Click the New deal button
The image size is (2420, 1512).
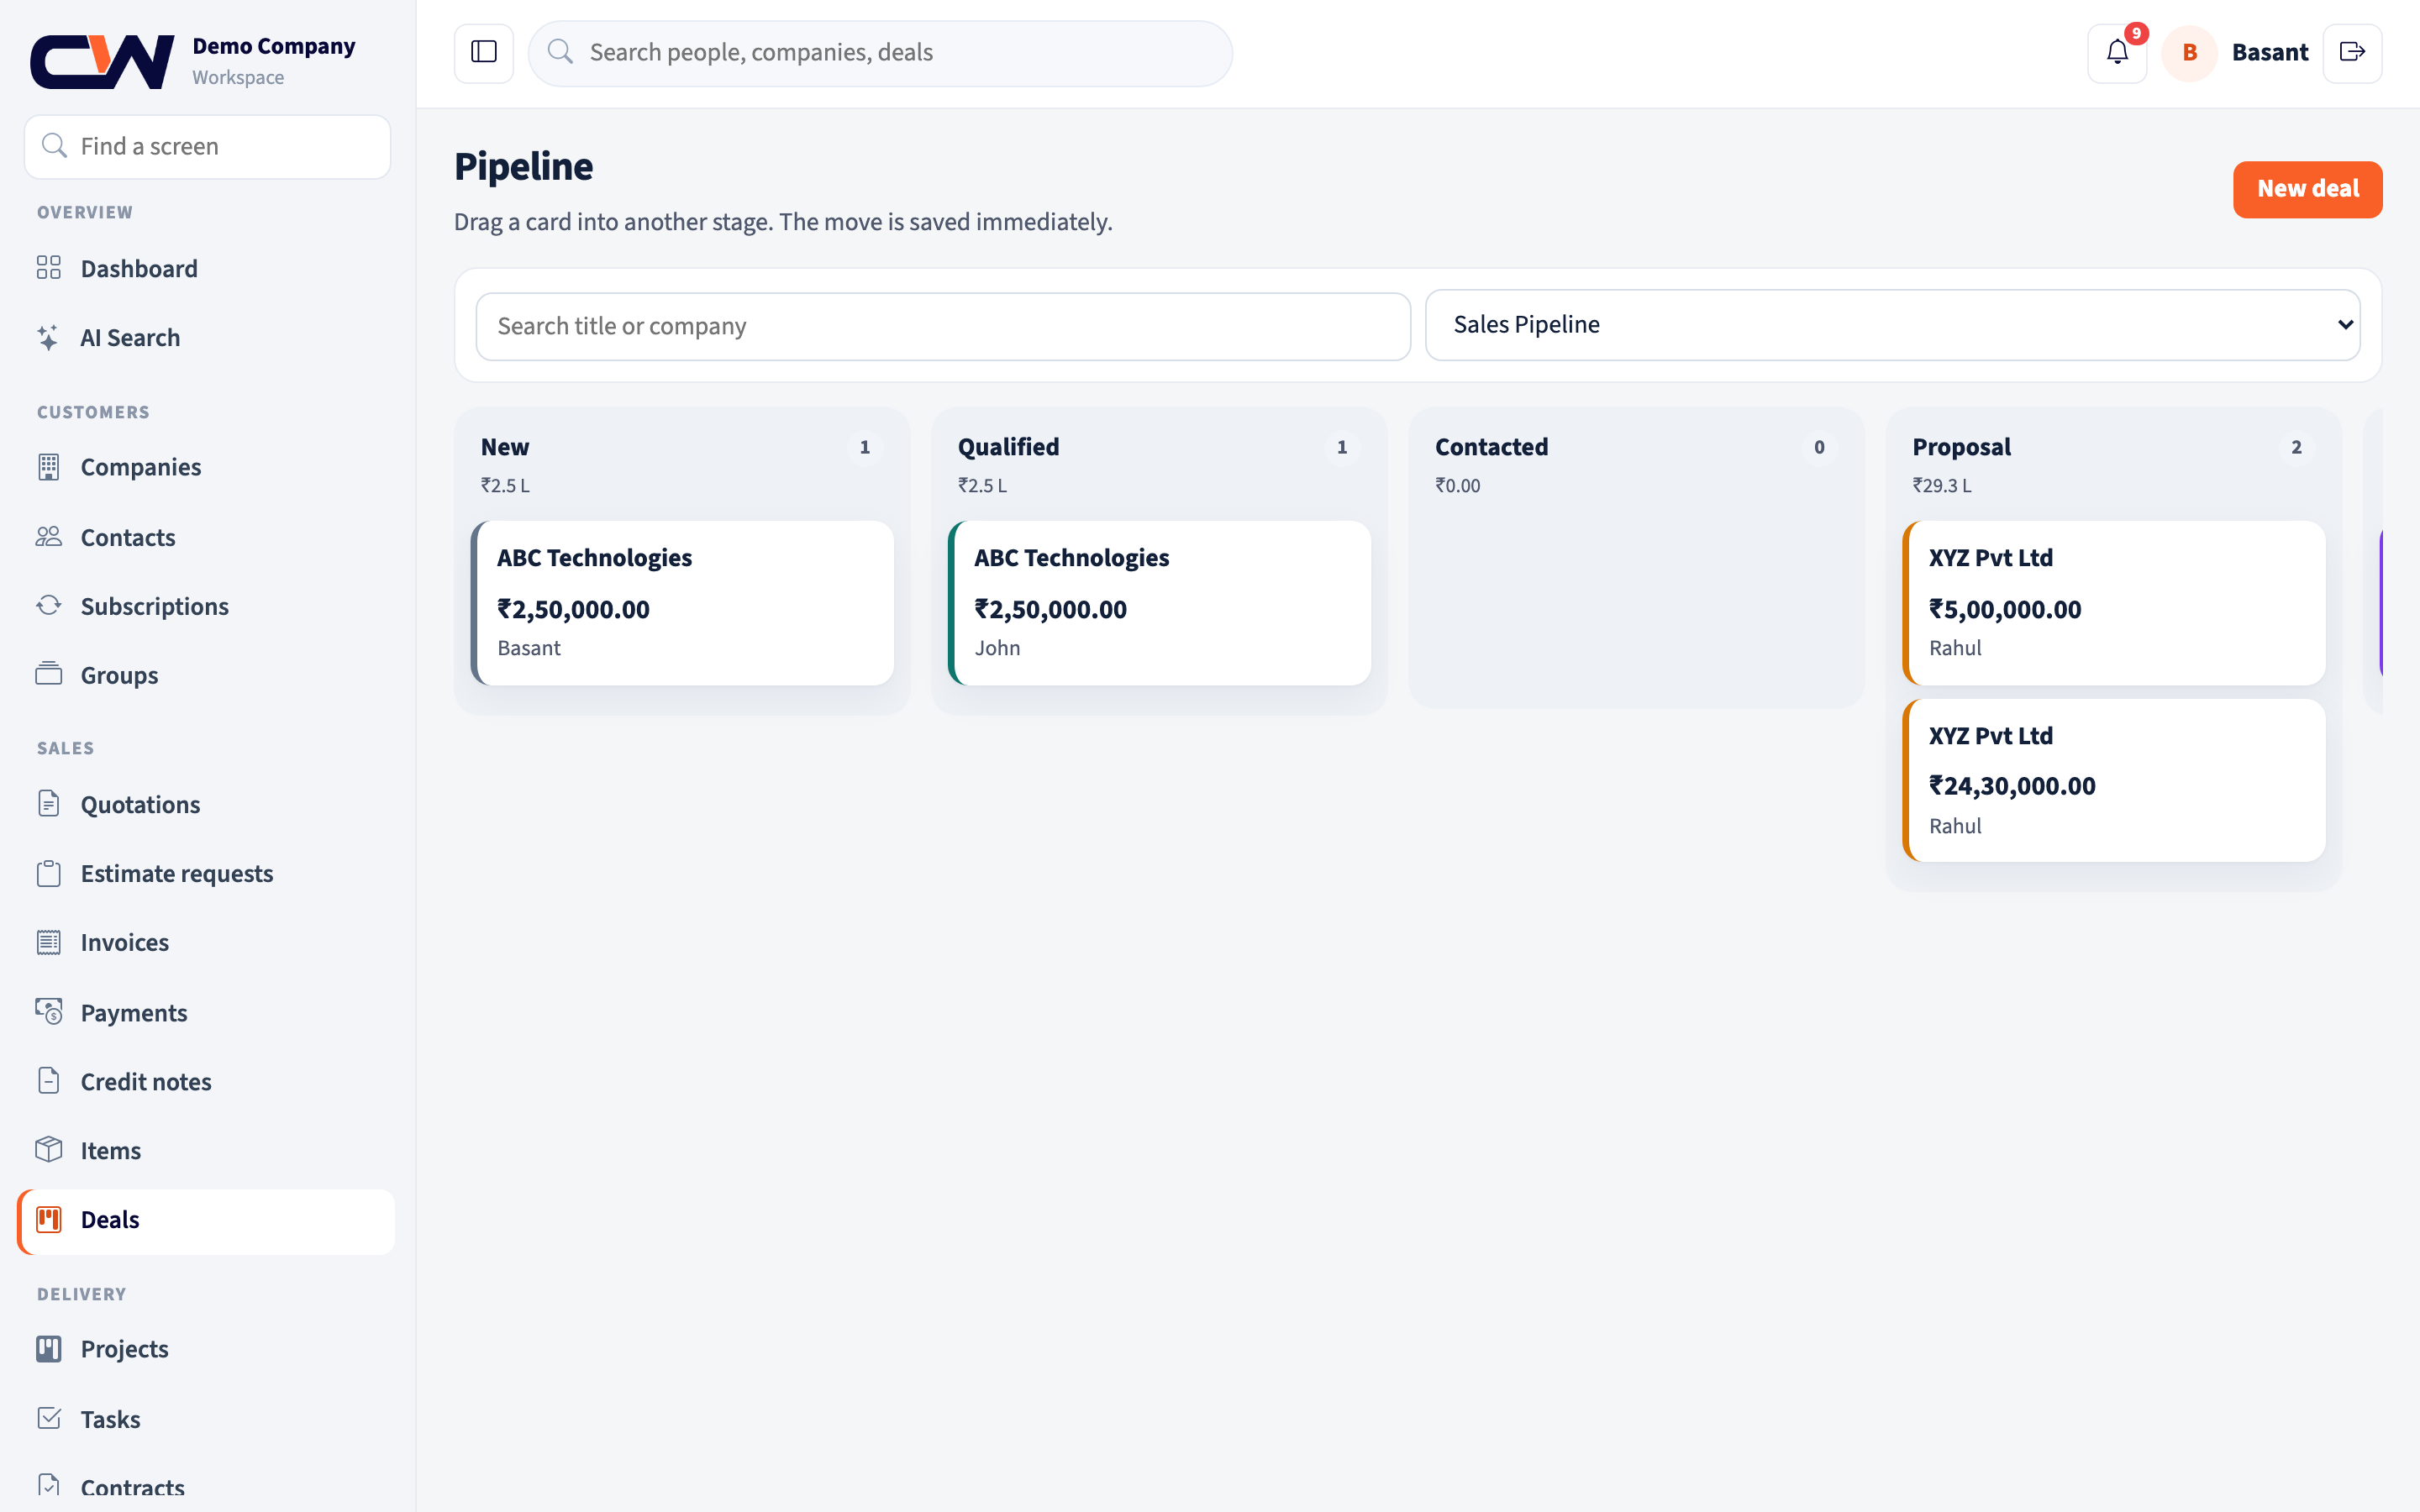point(2307,189)
